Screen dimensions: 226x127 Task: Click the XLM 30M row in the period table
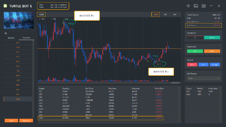tap(203, 94)
